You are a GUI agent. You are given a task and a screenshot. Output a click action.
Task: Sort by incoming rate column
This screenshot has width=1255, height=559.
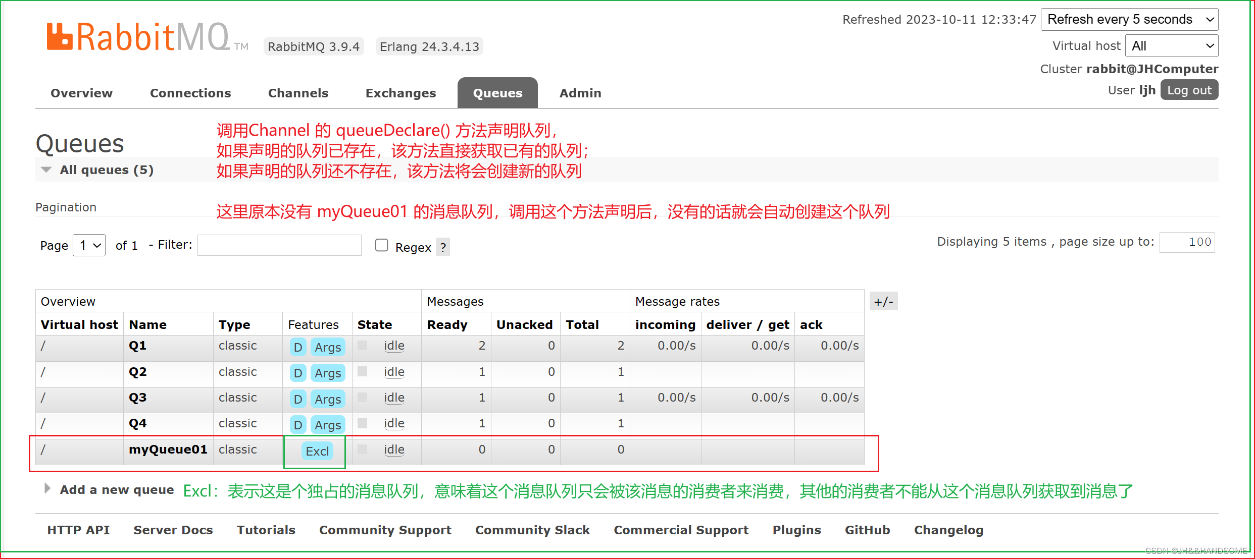(x=666, y=324)
